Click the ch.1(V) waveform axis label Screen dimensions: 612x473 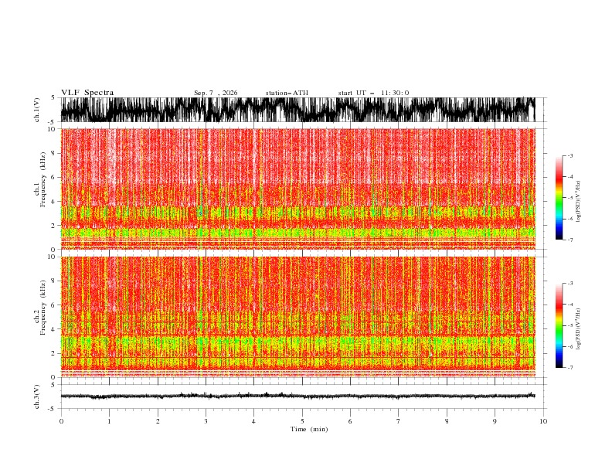coord(37,110)
